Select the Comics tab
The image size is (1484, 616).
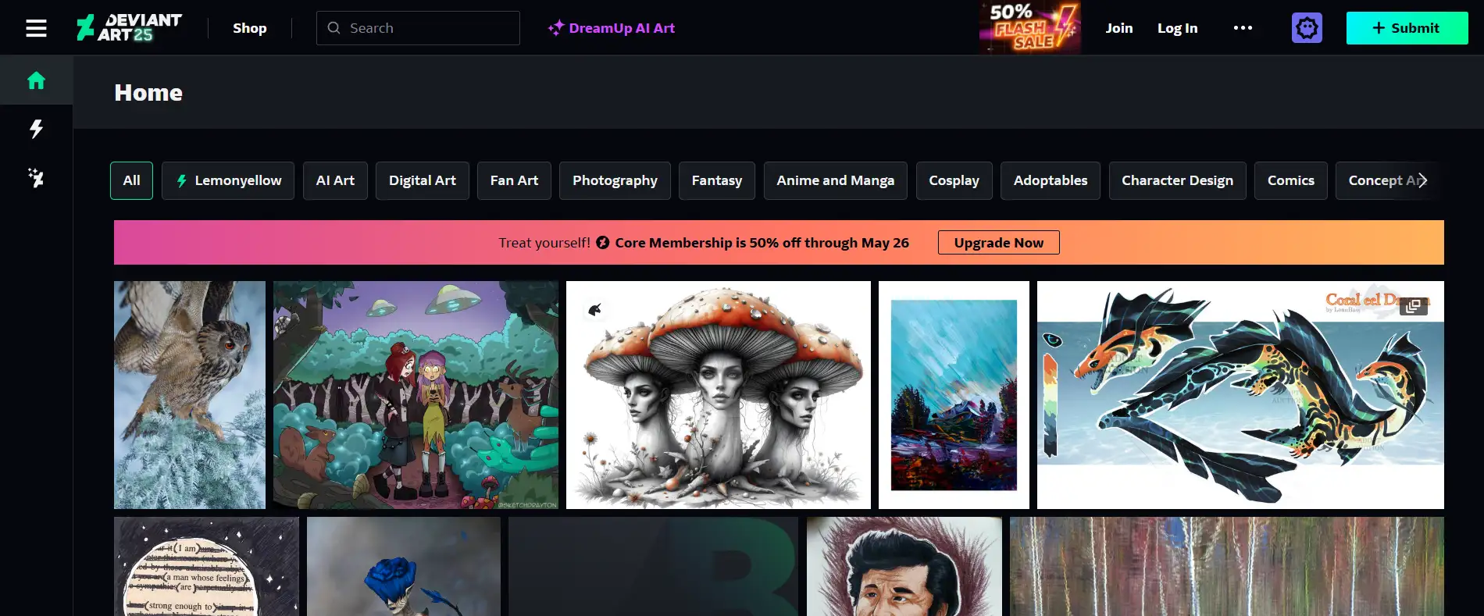click(x=1290, y=180)
